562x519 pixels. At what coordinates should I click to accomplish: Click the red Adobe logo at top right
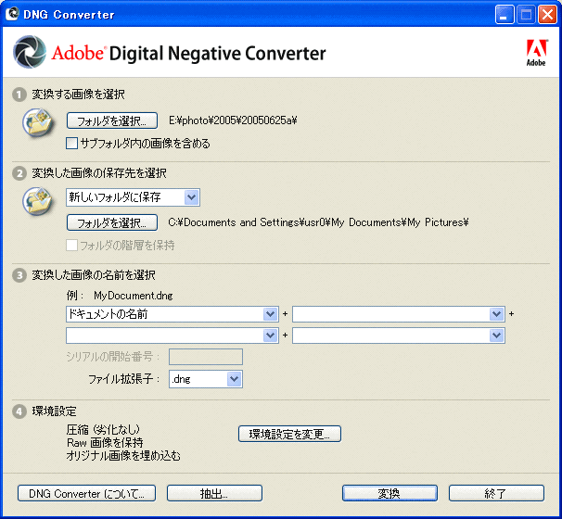tap(535, 52)
